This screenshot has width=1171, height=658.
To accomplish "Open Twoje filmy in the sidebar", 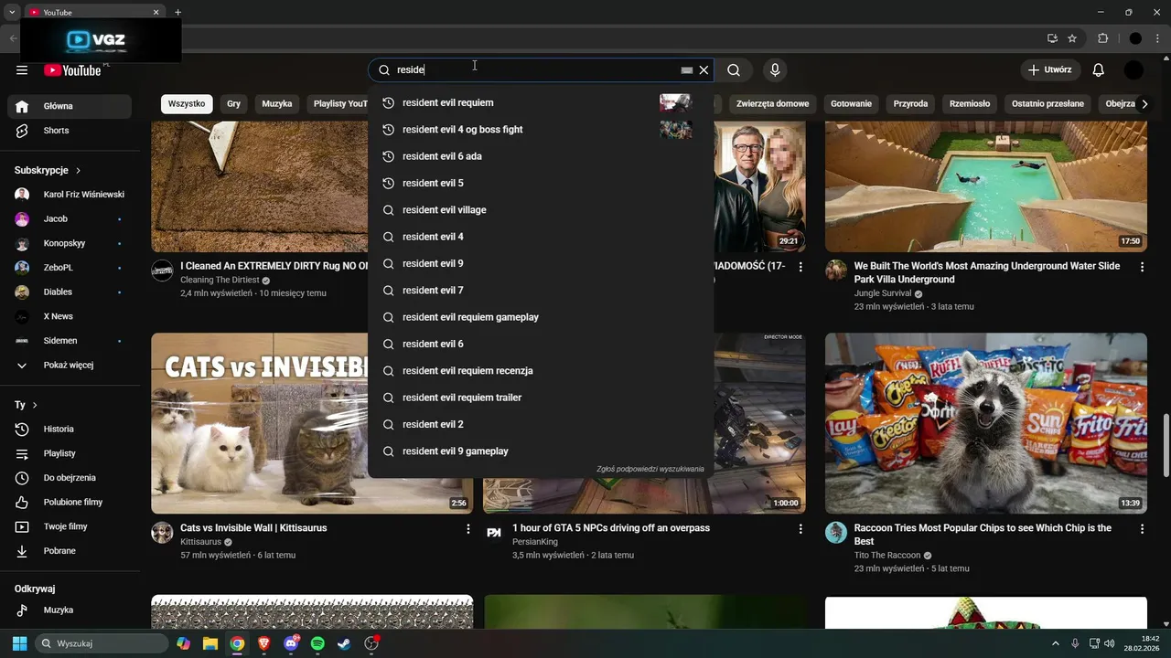I will pyautogui.click(x=70, y=527).
